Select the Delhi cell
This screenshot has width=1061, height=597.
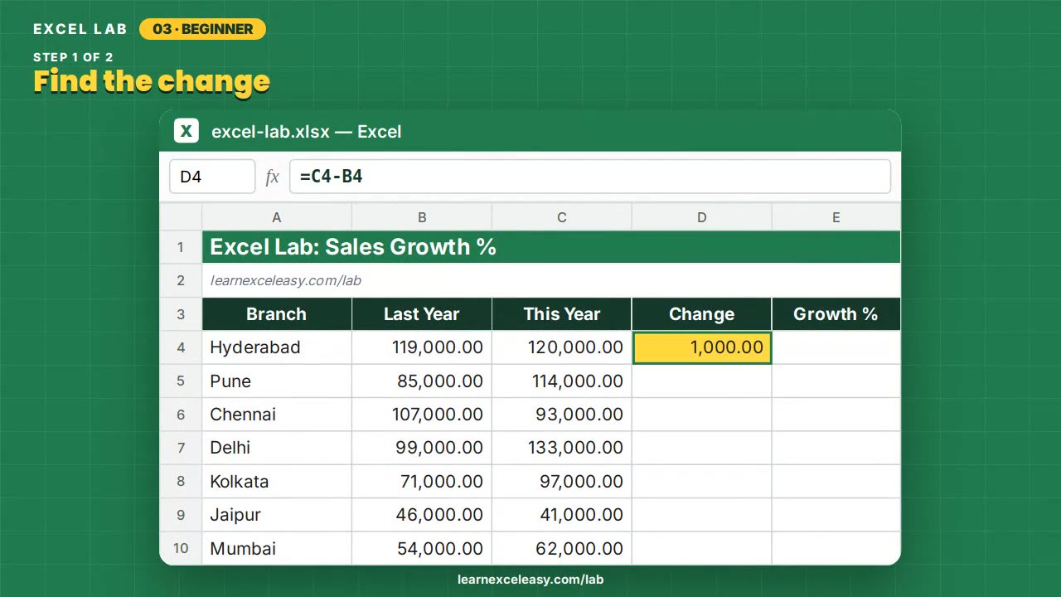(277, 448)
